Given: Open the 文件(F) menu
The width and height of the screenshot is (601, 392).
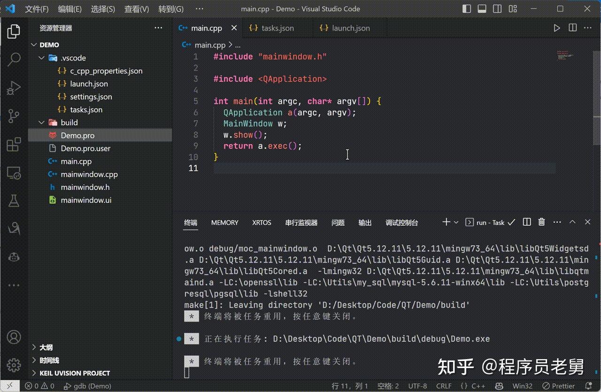Looking at the screenshot, I should (37, 9).
